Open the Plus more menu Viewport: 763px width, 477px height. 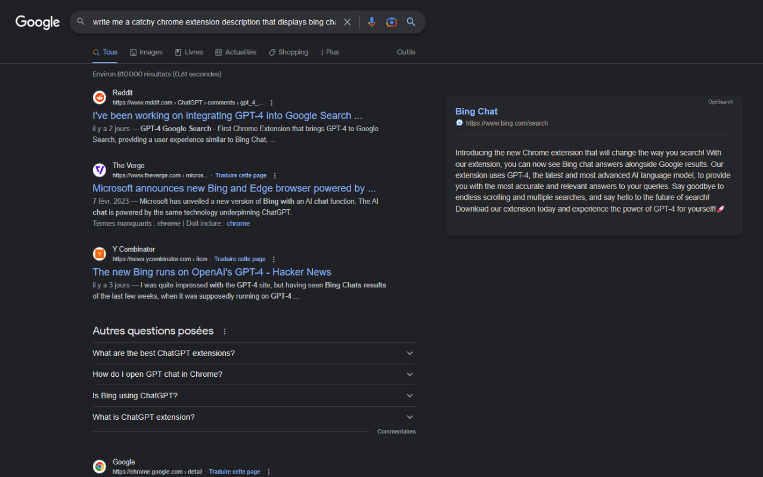click(x=330, y=52)
